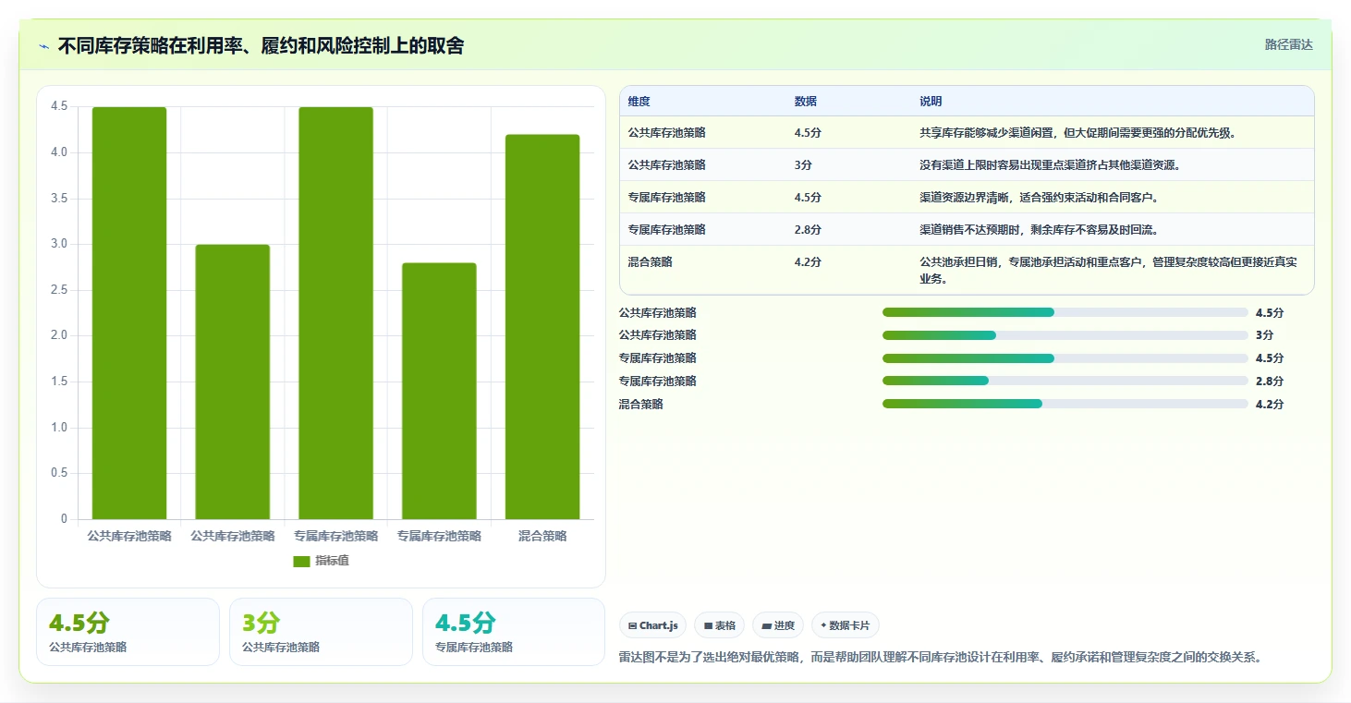The image size is (1351, 703).
Task: Open the Chart.js tag chip
Action: [653, 625]
